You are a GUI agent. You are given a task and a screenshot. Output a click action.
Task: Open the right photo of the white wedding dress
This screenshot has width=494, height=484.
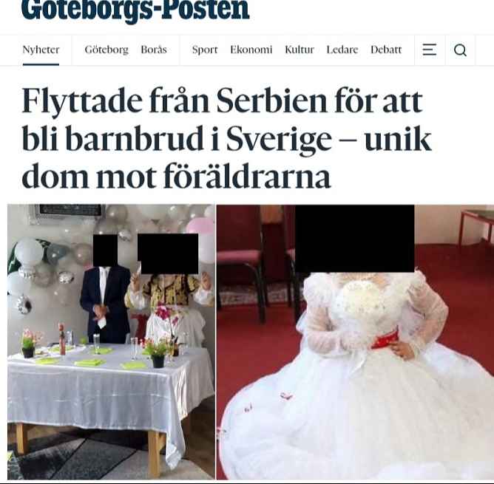(355, 341)
